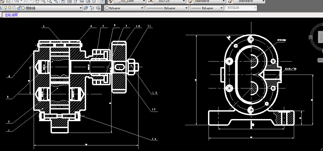Click Make Object's Layer Current icon

pos(86,8)
